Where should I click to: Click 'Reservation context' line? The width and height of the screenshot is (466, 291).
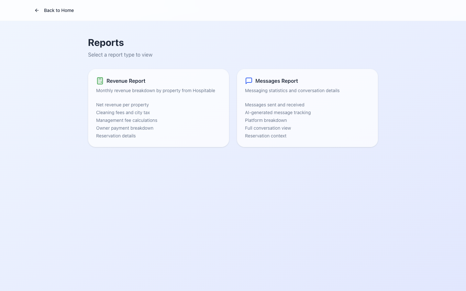tap(266, 136)
